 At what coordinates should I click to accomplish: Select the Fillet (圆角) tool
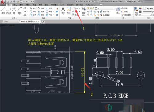click(49, 12)
